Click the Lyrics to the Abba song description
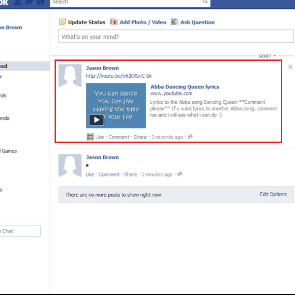 (x=213, y=109)
